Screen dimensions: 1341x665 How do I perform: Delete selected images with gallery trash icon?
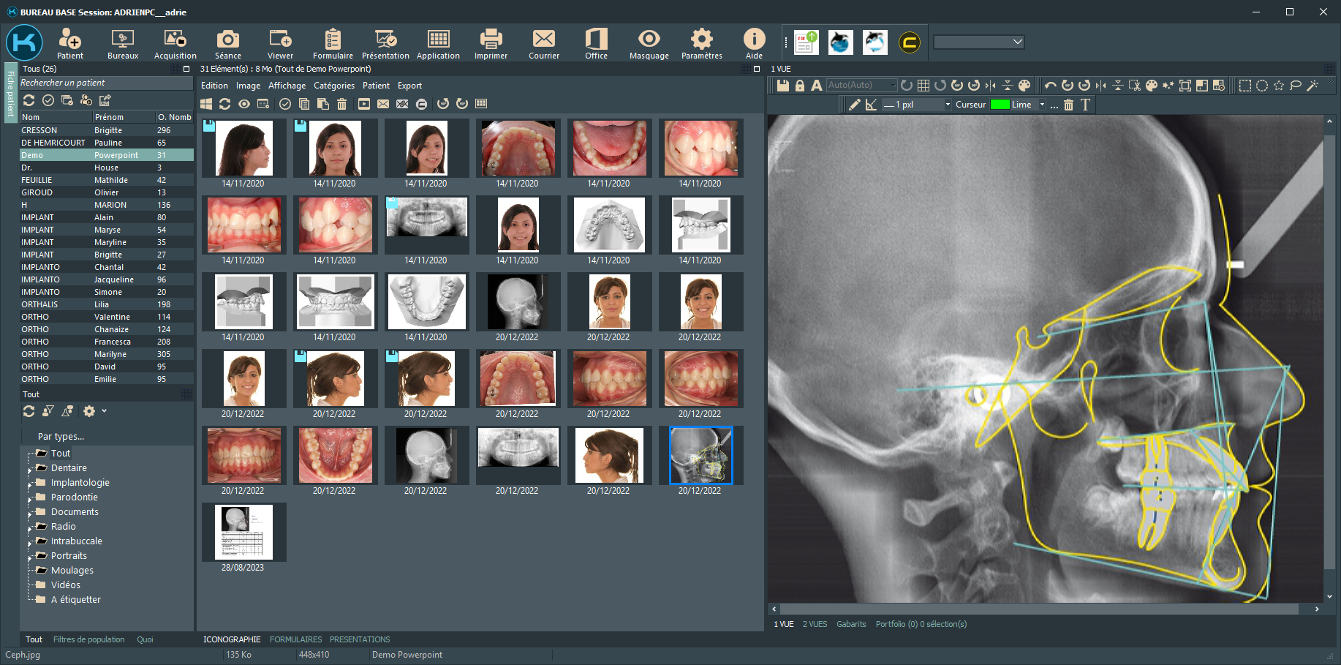coord(341,104)
